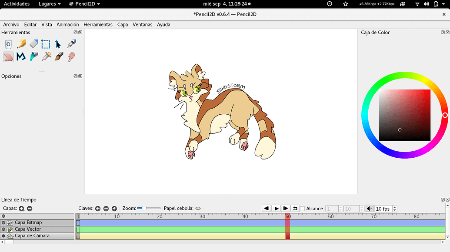Open the system status menu arrow

[x=443, y=4]
